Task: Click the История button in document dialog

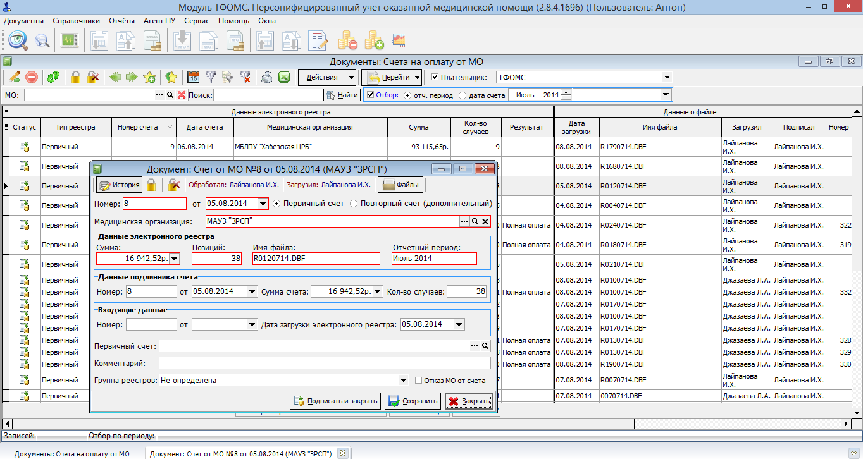Action: pyautogui.click(x=119, y=185)
